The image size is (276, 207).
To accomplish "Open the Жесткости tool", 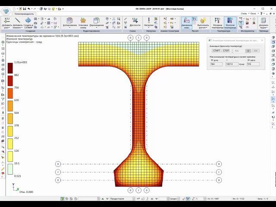I will 135,21.
